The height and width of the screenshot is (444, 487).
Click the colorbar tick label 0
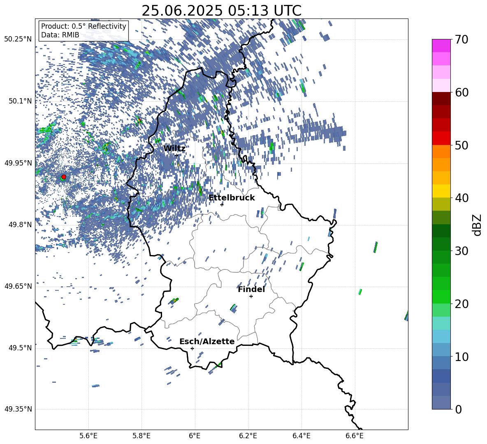pyautogui.click(x=458, y=409)
